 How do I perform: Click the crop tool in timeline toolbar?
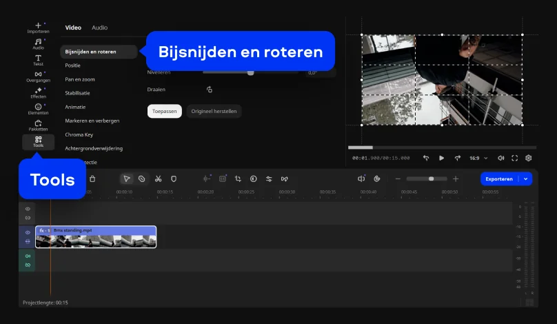tap(238, 179)
